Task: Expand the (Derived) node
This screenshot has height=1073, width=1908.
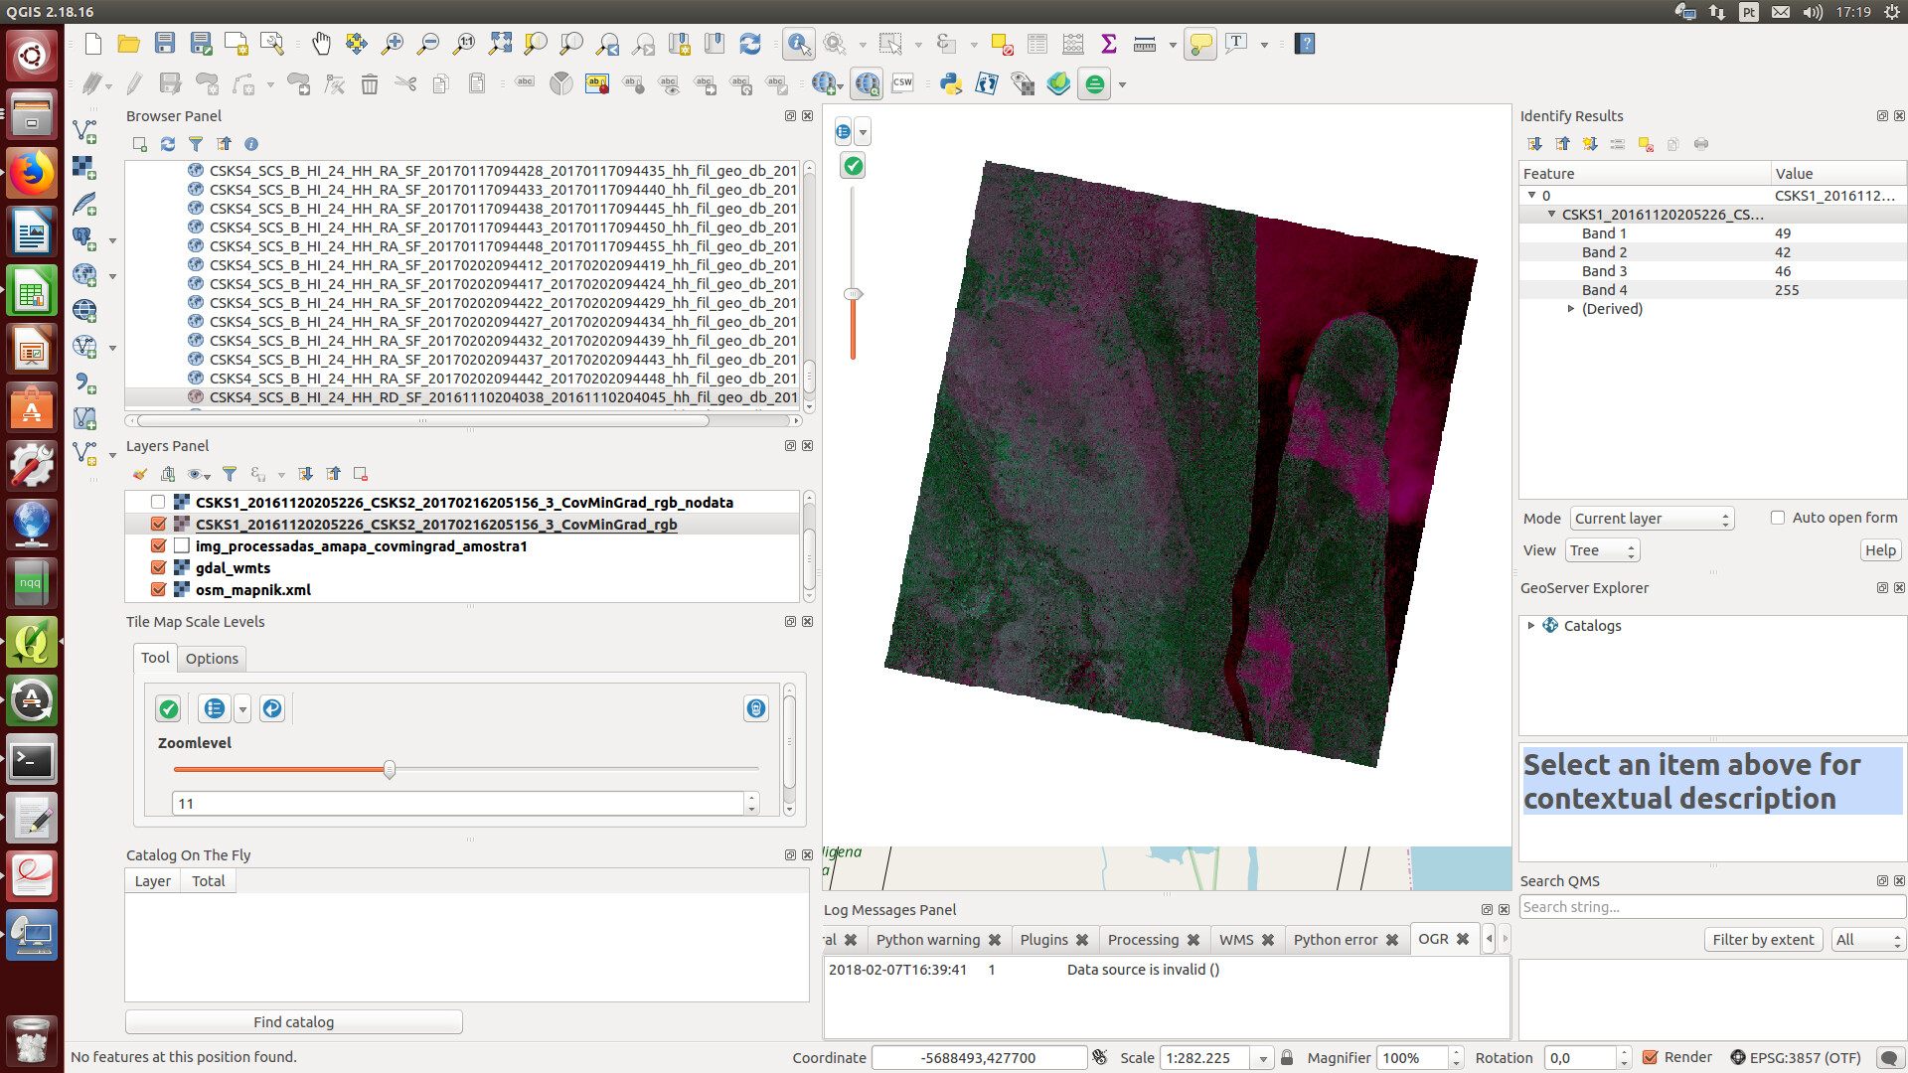Action: coord(1571,309)
